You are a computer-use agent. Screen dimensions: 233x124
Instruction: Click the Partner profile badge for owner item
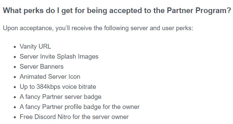(80, 107)
